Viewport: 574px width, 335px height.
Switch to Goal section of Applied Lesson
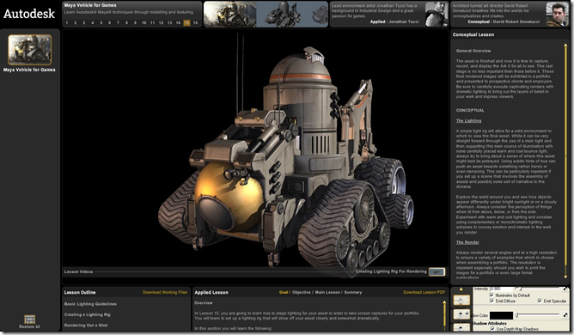[284, 292]
